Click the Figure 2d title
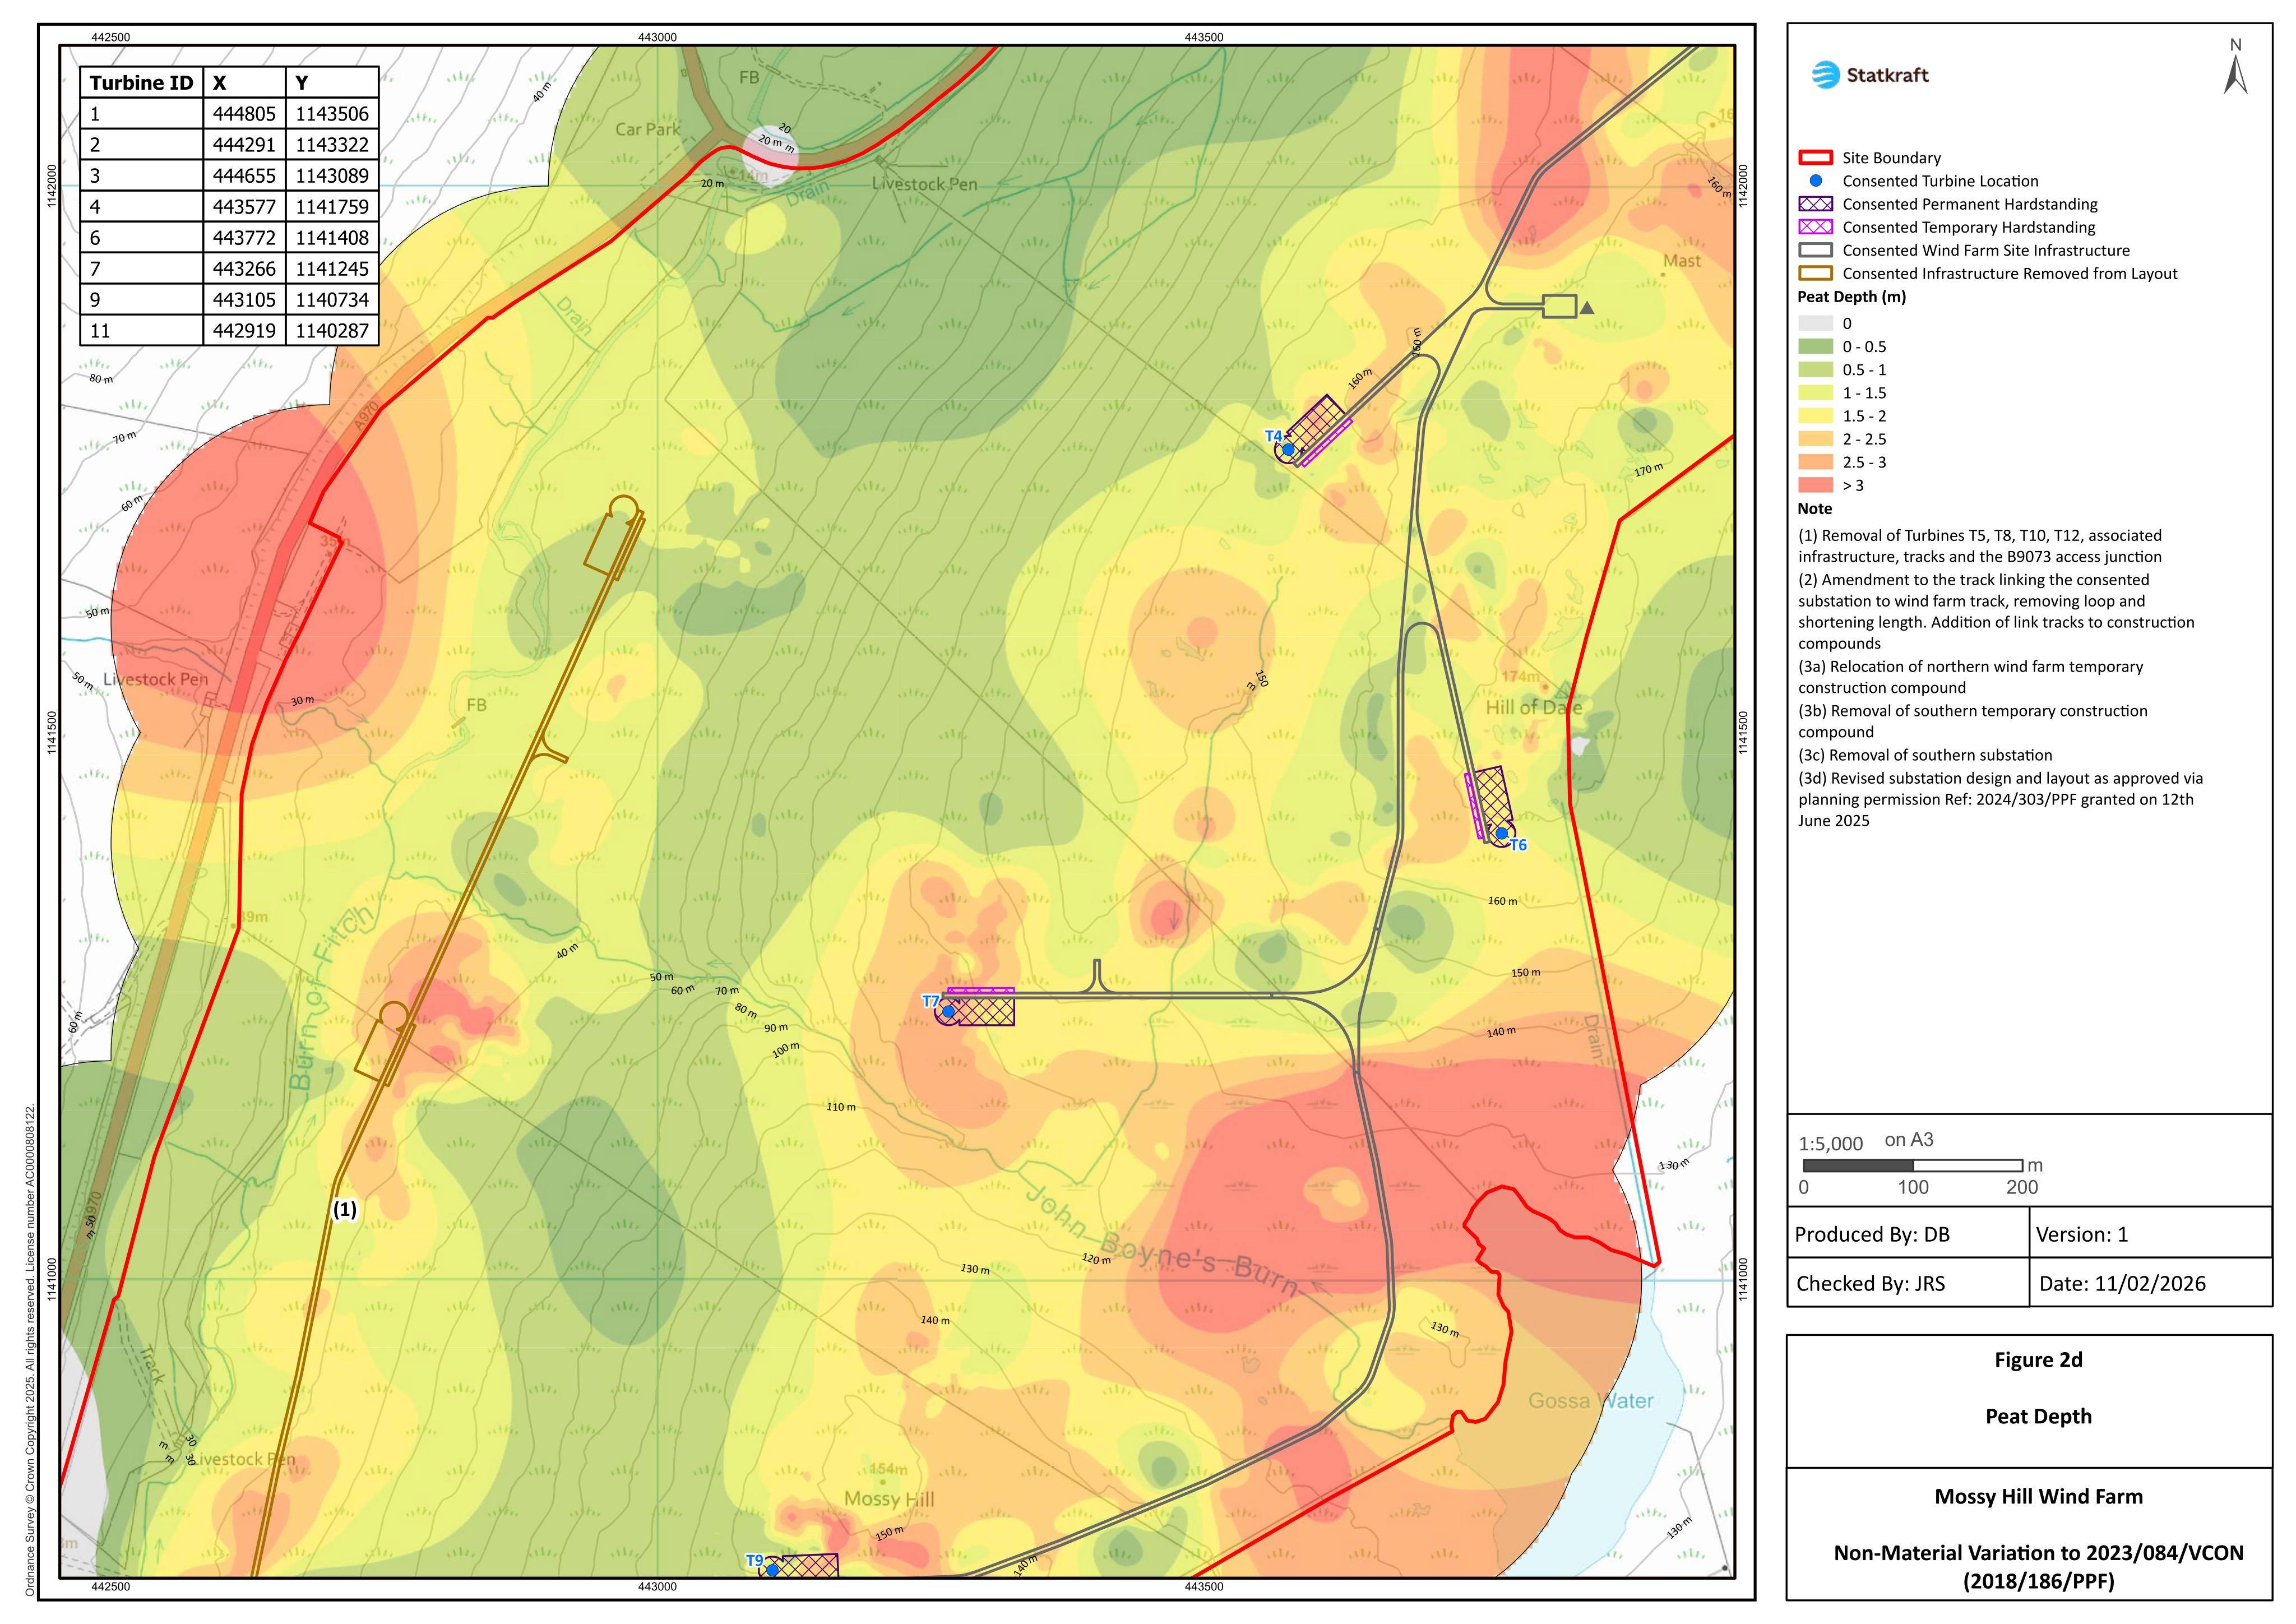Viewport: 2296px width, 1624px height. (2038, 1360)
